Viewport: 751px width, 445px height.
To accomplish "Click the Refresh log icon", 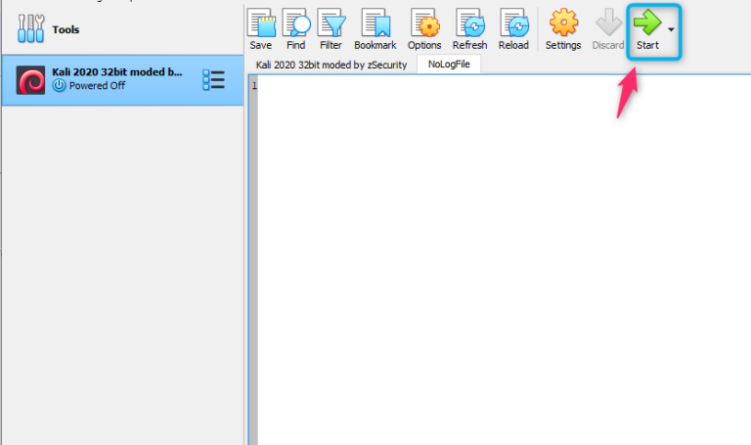I will [469, 23].
